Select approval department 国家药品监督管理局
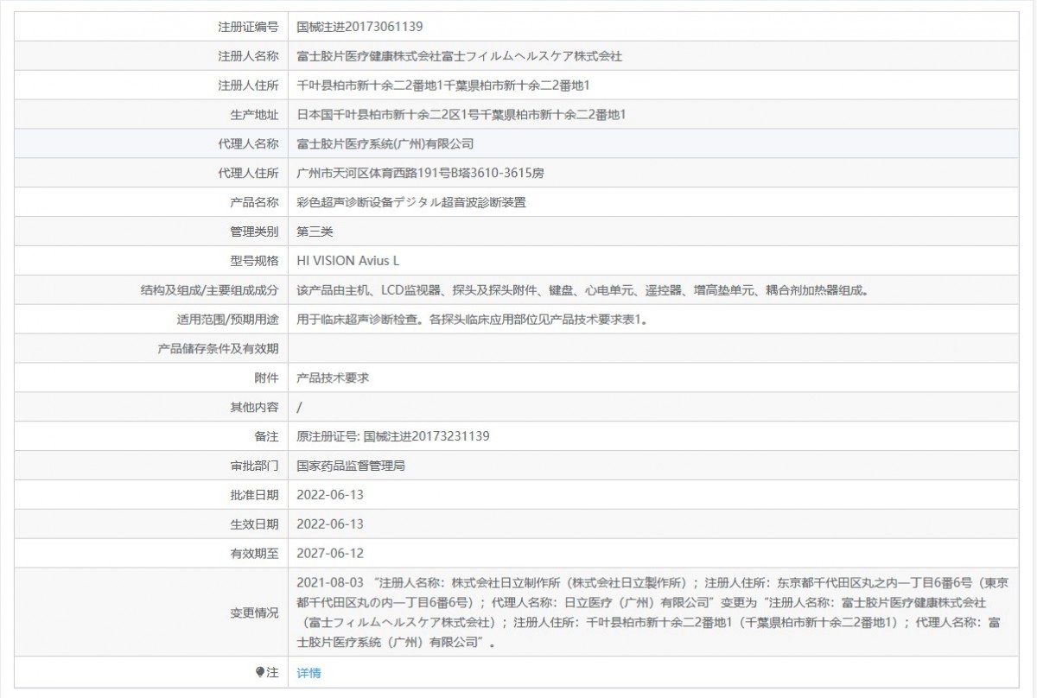This screenshot has width=1037, height=698. (x=351, y=466)
